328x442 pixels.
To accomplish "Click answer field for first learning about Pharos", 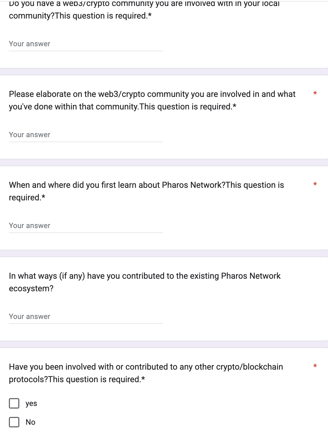I will pos(86,226).
